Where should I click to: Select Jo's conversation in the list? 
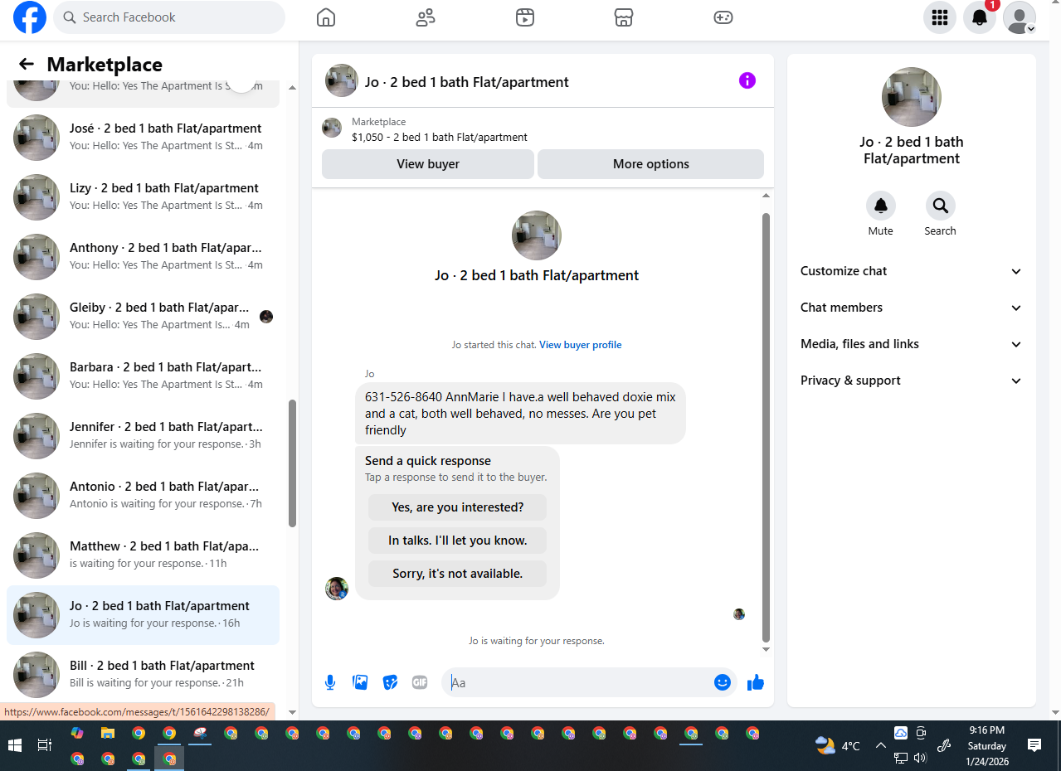(144, 615)
